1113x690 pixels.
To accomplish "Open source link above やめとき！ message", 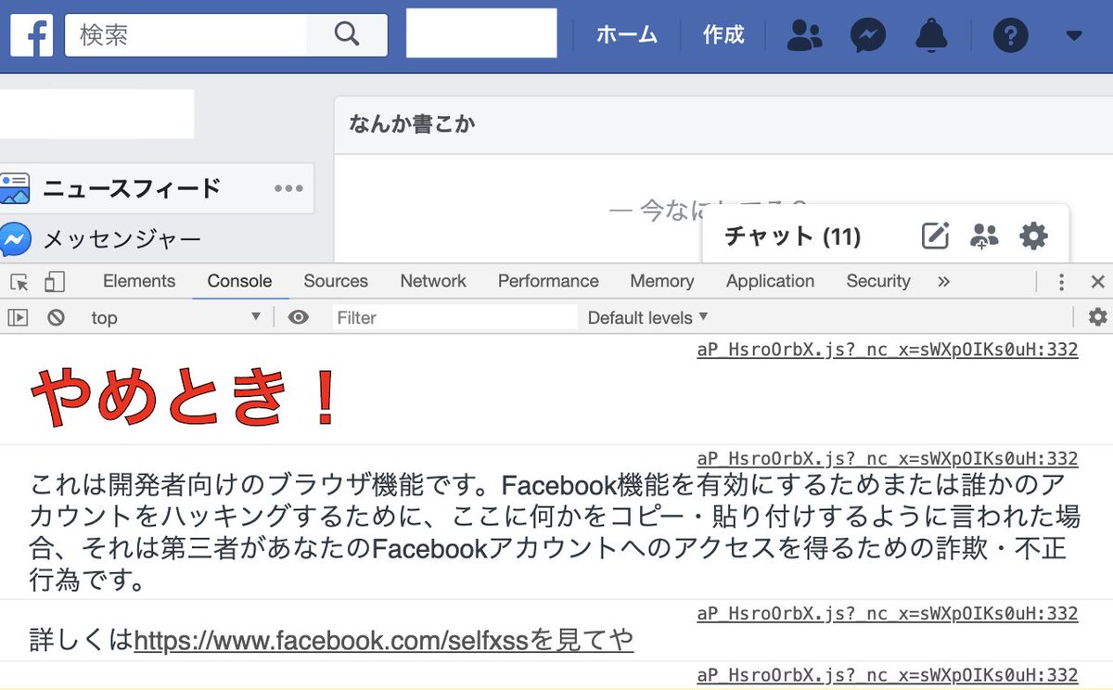I will pyautogui.click(x=888, y=350).
